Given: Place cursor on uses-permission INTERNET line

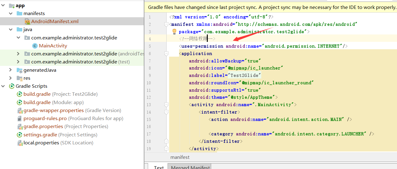Looking at the screenshot, I should (x=263, y=46).
